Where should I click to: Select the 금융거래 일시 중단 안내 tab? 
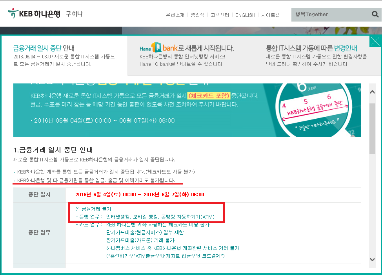pyautogui.click(x=64, y=56)
